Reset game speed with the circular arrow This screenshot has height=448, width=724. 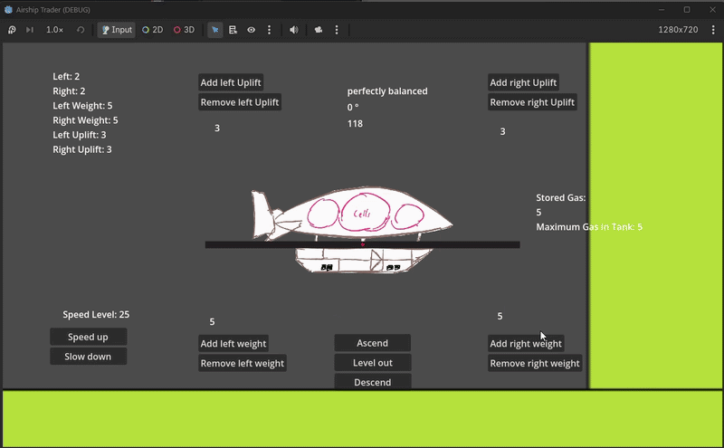click(81, 30)
